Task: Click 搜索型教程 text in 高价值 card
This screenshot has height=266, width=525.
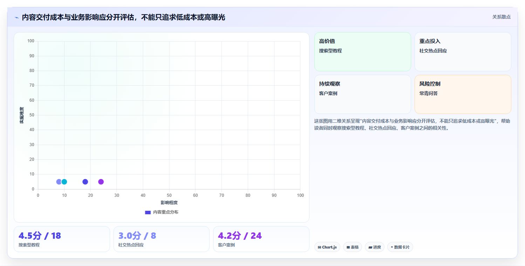Action: [x=330, y=51]
